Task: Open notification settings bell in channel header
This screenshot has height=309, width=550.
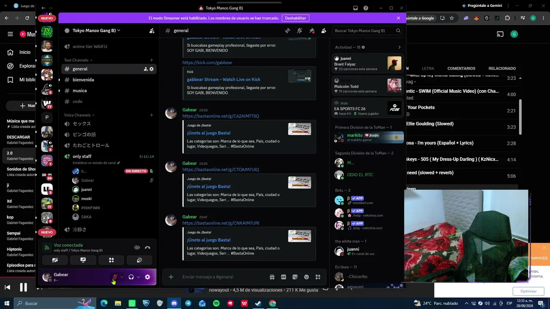Action: [299, 30]
